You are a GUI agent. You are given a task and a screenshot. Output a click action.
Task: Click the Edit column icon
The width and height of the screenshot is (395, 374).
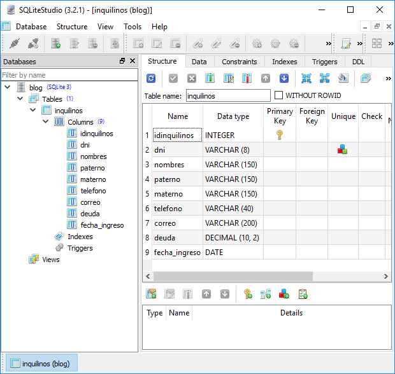[x=229, y=78]
